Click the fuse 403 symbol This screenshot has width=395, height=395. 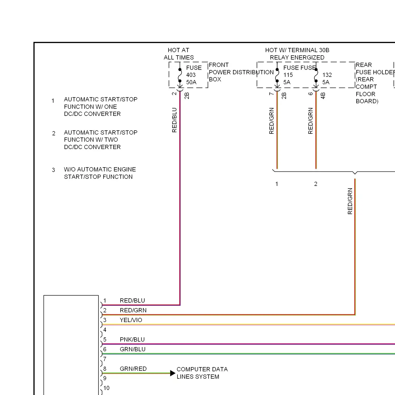[x=180, y=75]
